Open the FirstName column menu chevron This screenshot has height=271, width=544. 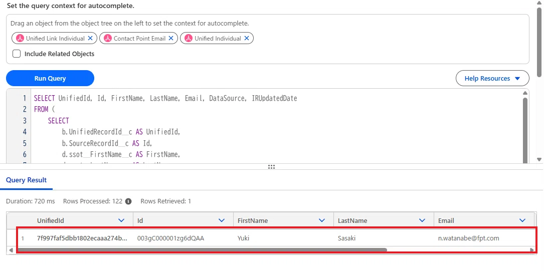point(322,220)
